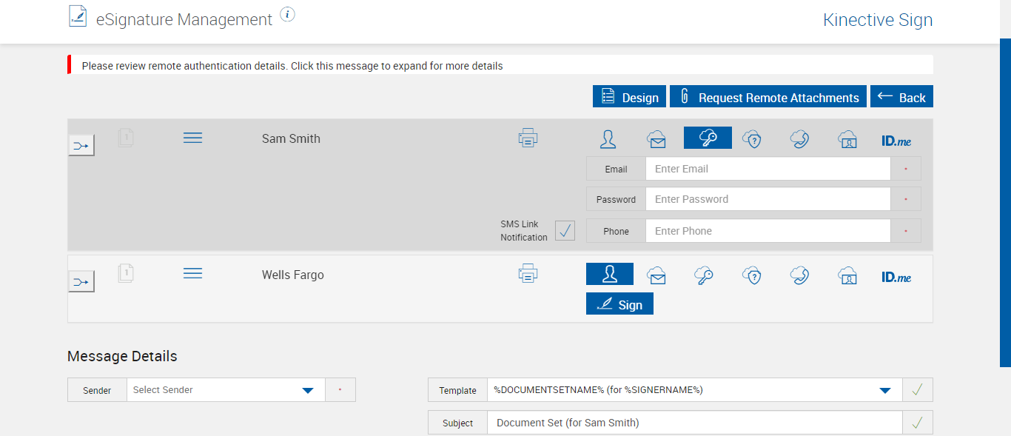Expand the remote authentication review message
Screen dimensions: 1011x436
click(x=500, y=65)
